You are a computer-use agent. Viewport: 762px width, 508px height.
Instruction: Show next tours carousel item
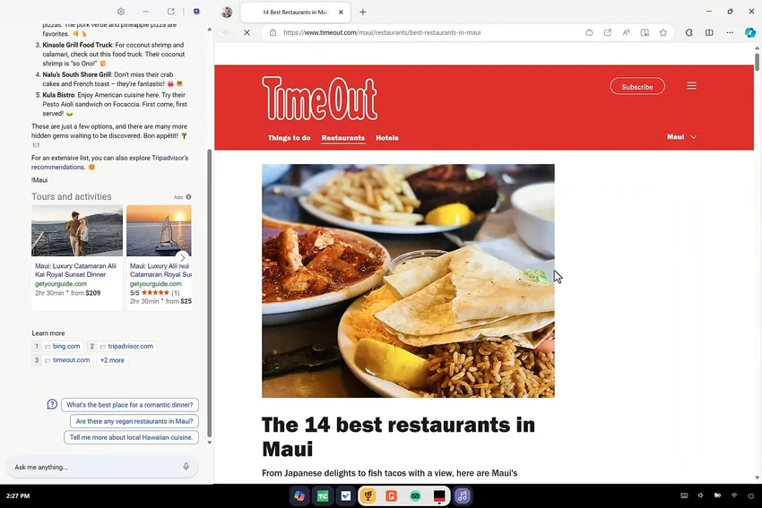click(x=182, y=258)
